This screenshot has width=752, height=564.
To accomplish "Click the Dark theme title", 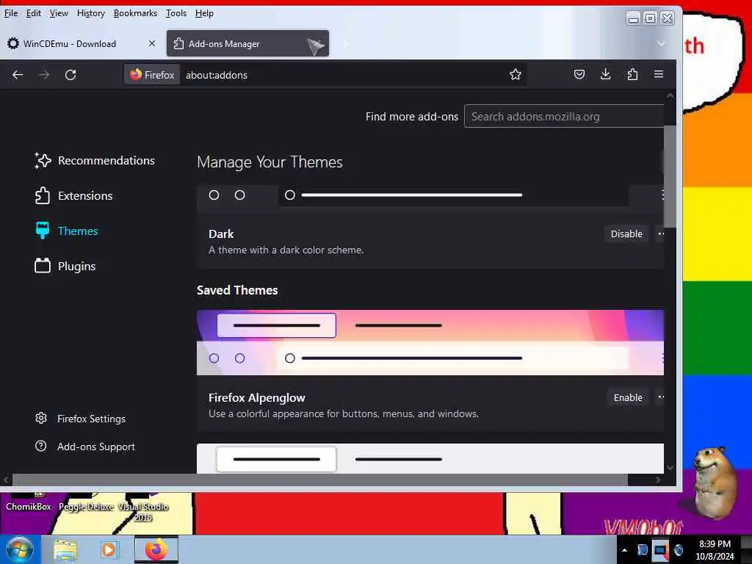I will coord(221,234).
